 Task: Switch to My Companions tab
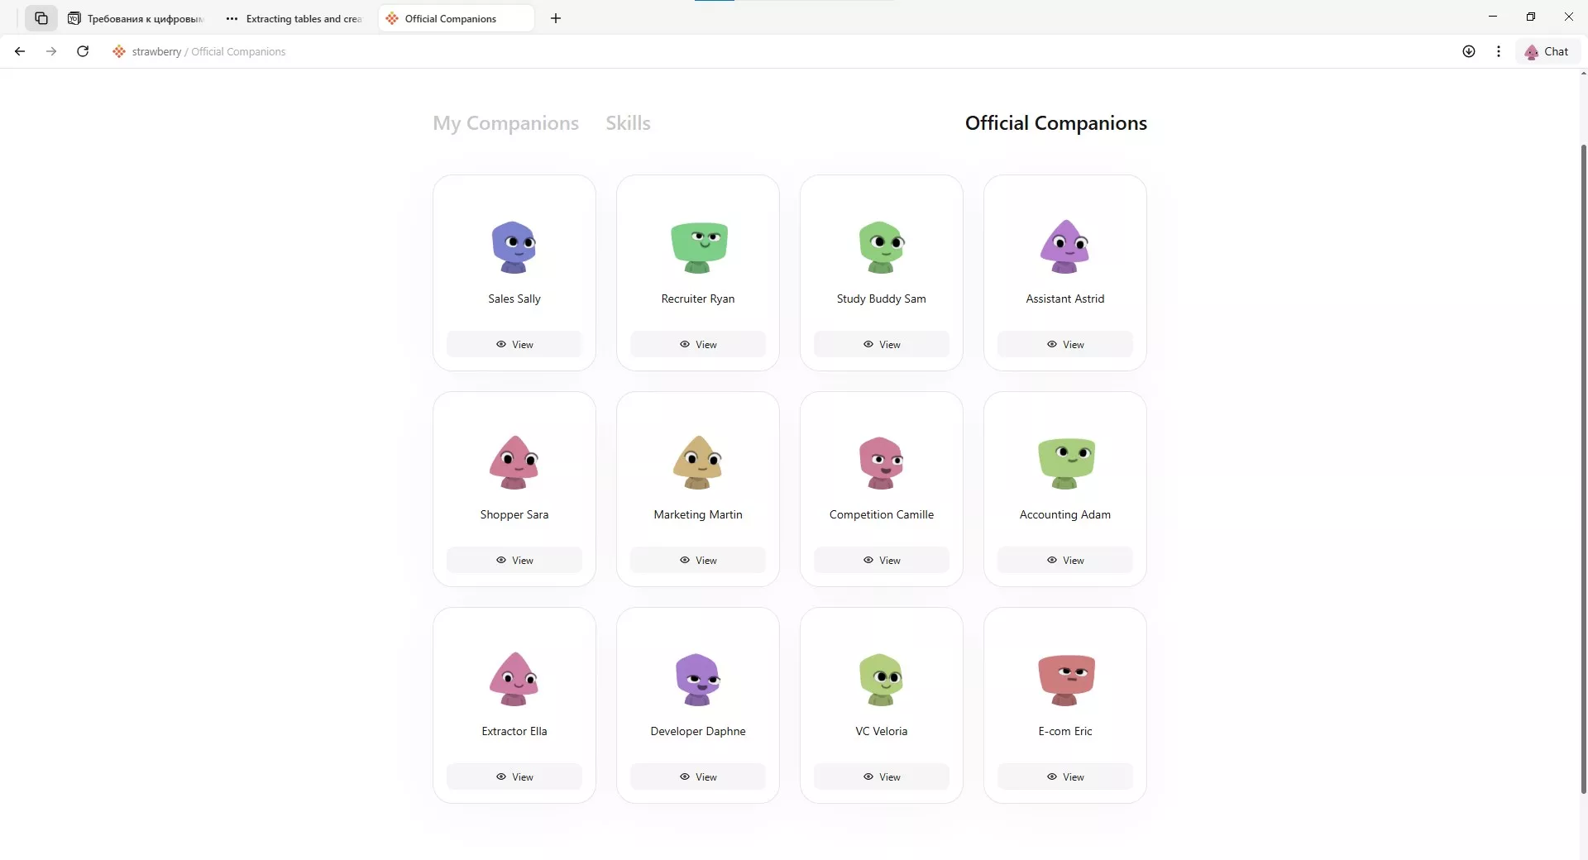[505, 123]
